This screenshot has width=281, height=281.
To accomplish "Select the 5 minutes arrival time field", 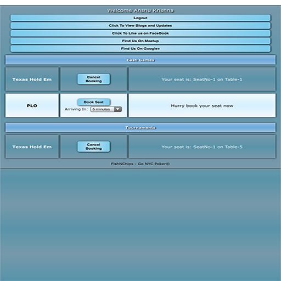I will point(106,109).
